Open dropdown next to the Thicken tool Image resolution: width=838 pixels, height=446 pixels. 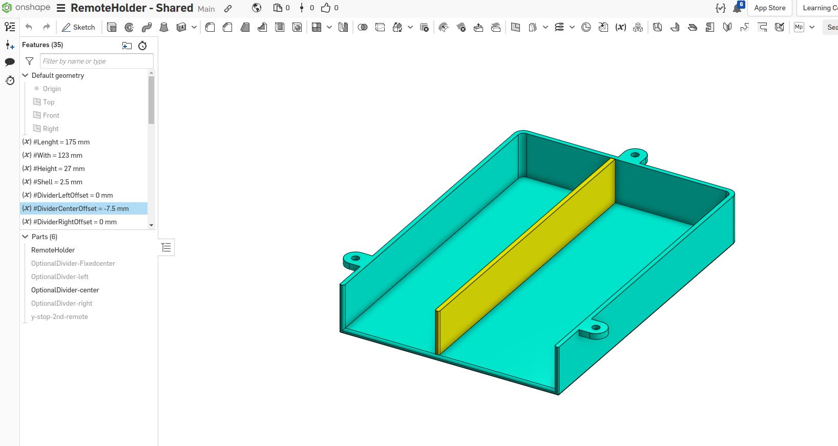[194, 27]
